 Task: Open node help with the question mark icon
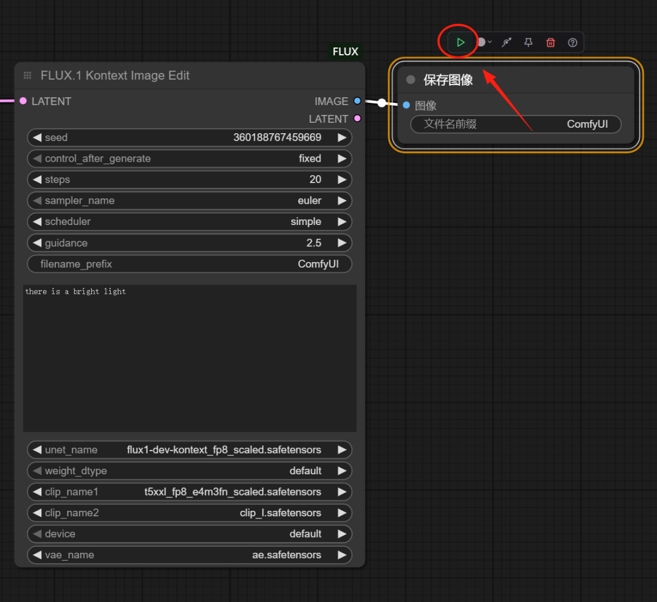[572, 43]
